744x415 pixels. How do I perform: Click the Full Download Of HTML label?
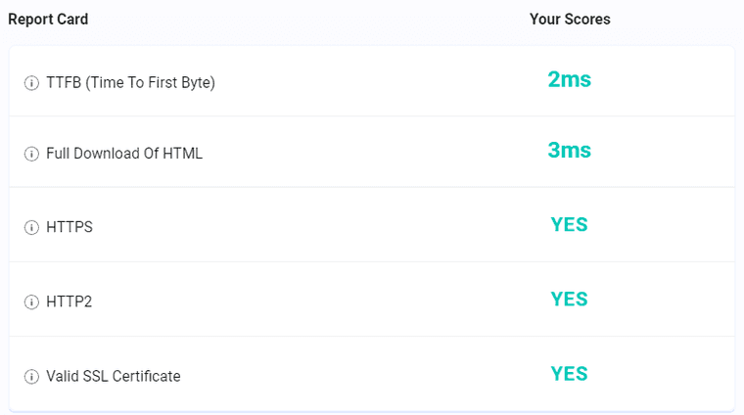tap(124, 154)
